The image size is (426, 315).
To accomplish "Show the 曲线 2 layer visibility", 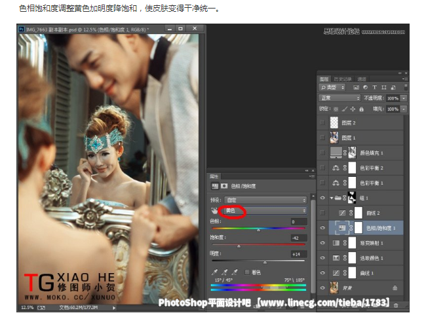I will 322,213.
